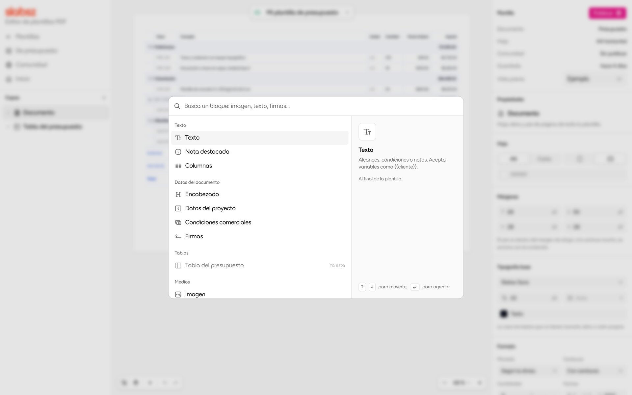The height and width of the screenshot is (395, 632).
Task: Choose the Nota destacada info icon
Action: [x=178, y=152]
